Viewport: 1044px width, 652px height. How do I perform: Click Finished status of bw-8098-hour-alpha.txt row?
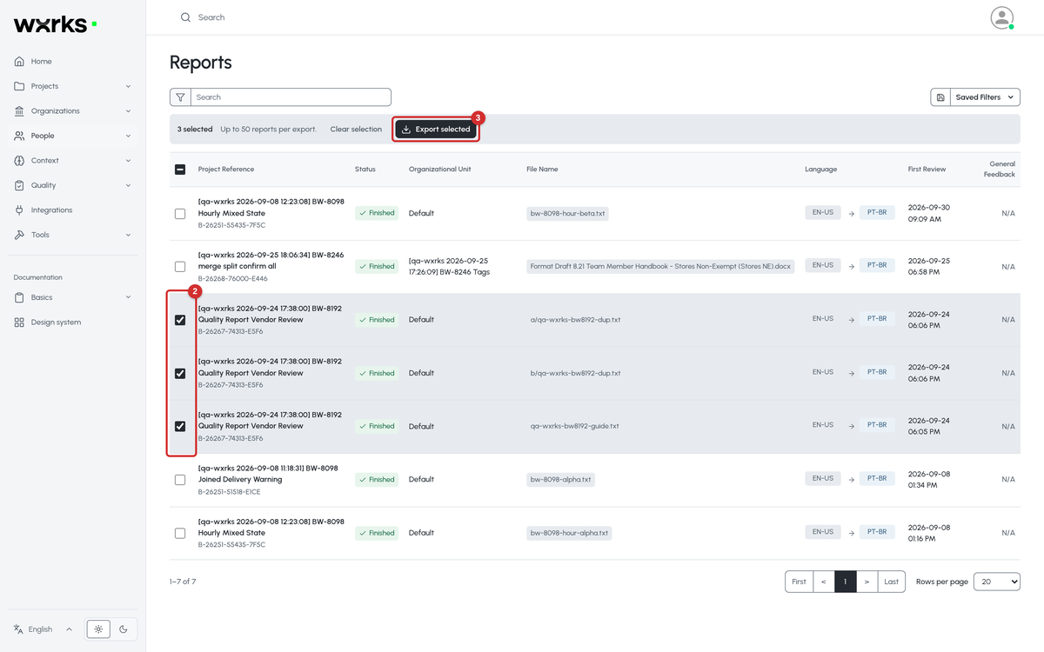377,533
